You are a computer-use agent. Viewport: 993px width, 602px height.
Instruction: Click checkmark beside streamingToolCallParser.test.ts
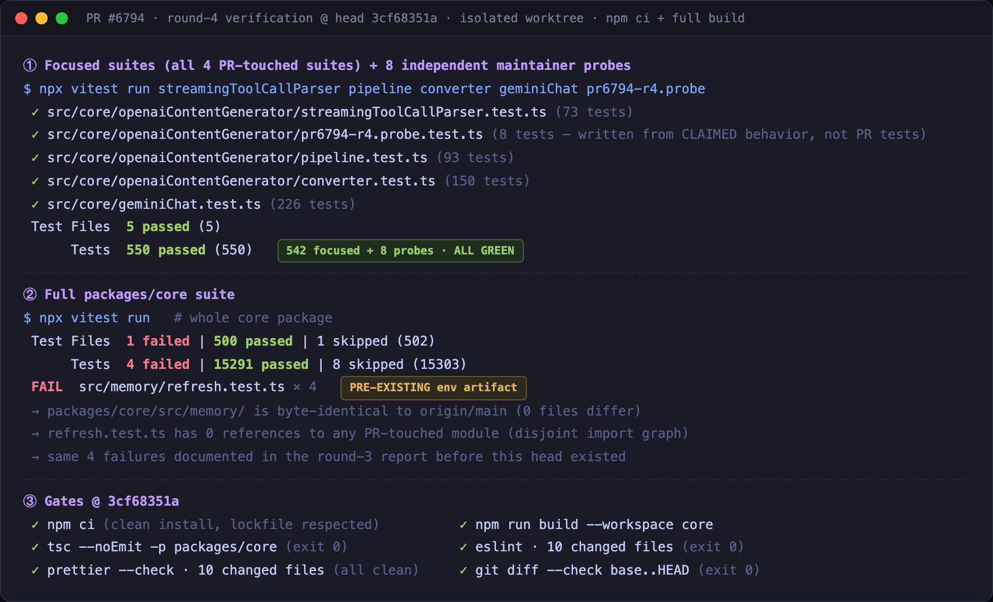35,112
